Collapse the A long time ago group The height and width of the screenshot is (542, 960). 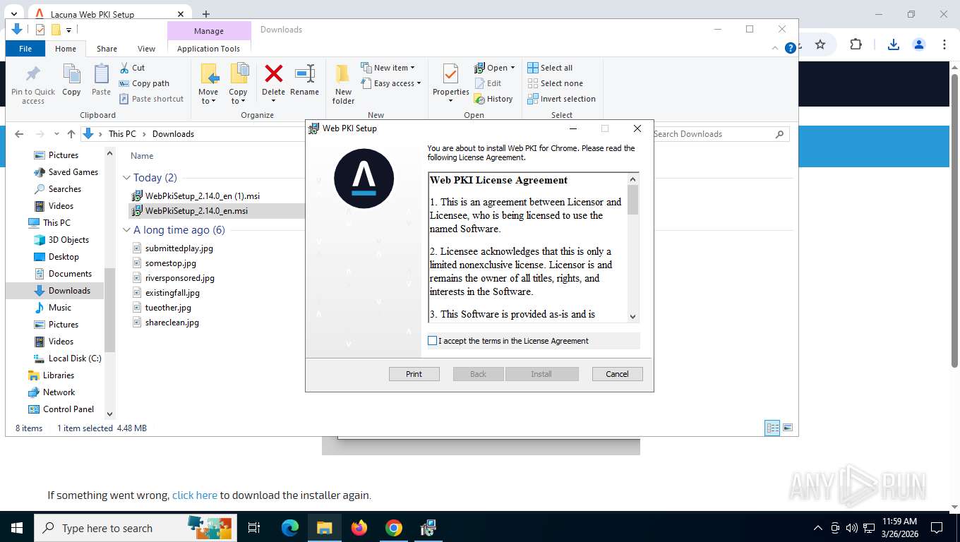[x=126, y=230]
